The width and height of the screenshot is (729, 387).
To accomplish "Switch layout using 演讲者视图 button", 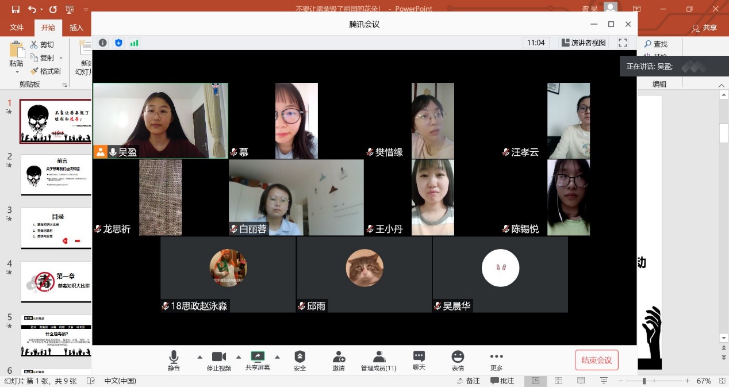I will click(584, 43).
